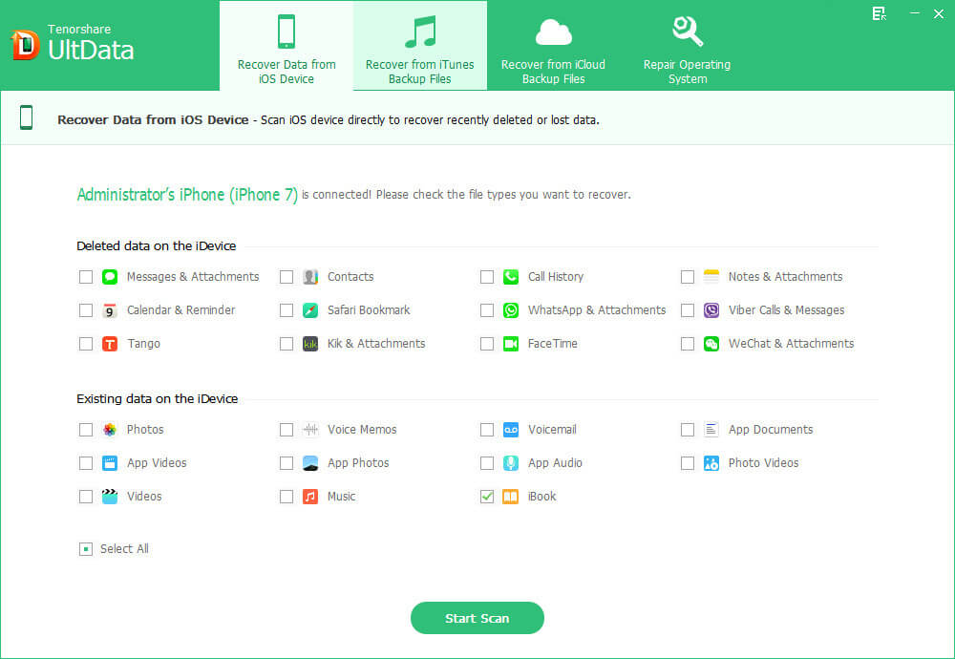
Task: Enable the Voicemail checkbox
Action: tap(487, 430)
